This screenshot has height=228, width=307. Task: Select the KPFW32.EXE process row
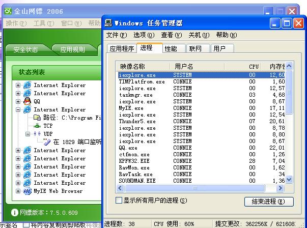pyautogui.click(x=201, y=161)
